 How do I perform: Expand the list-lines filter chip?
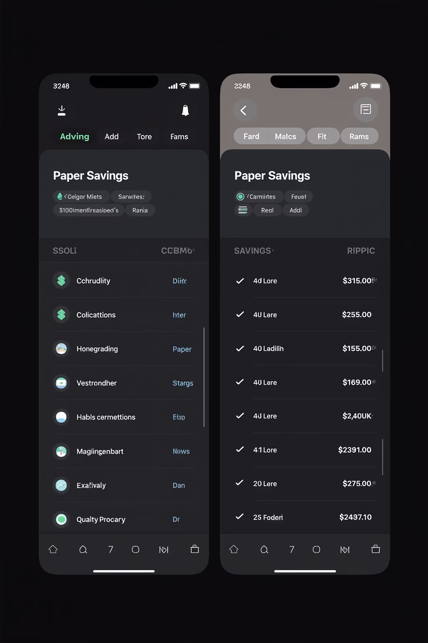(243, 210)
